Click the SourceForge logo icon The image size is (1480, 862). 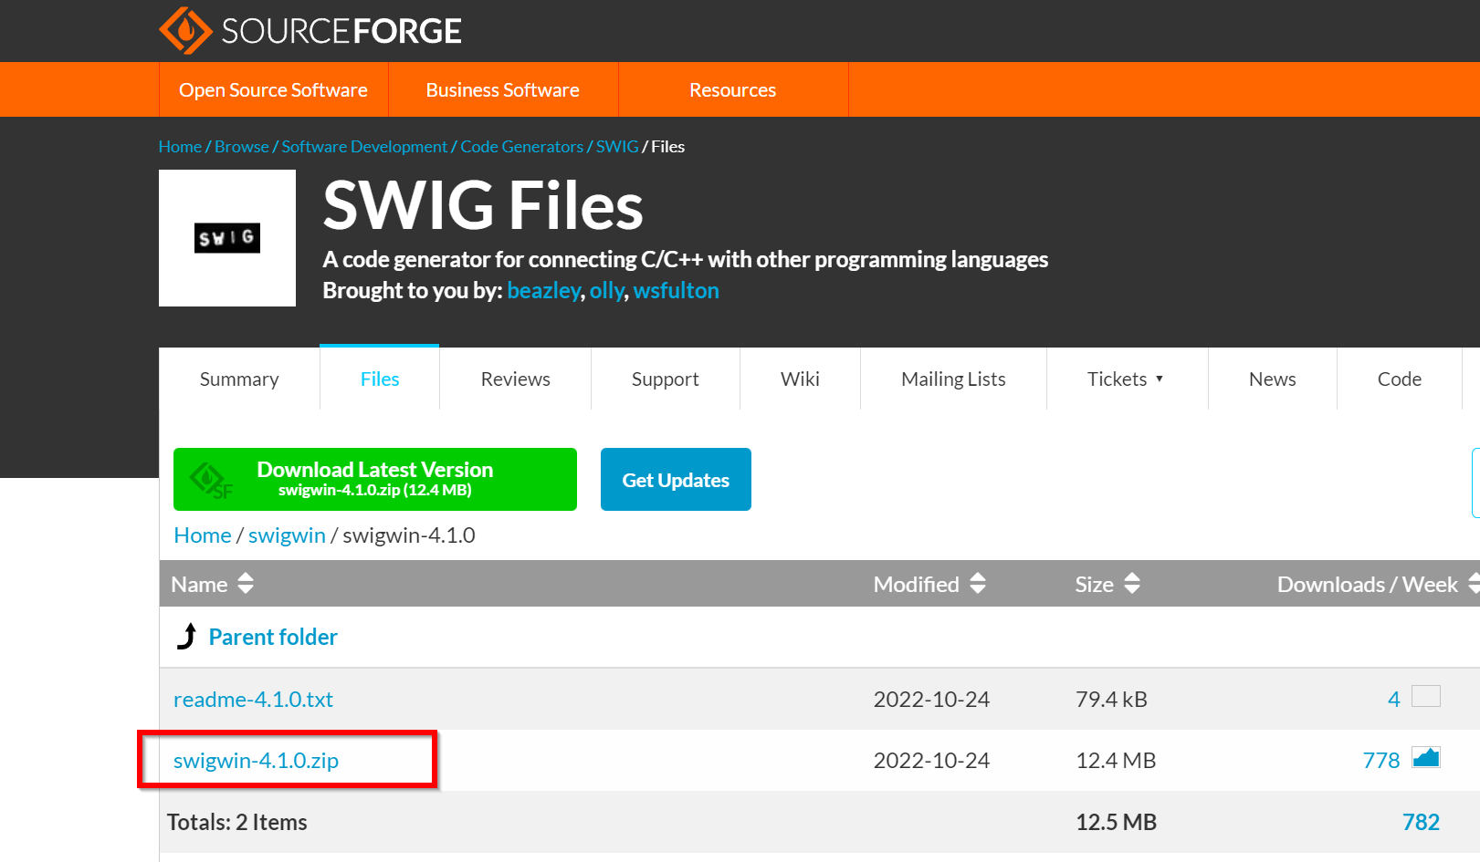tap(185, 31)
